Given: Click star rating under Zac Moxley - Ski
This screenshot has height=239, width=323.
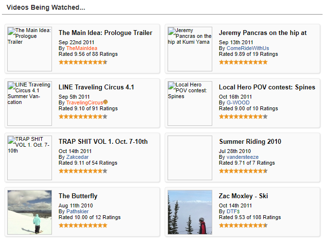Looking at the screenshot, I should pos(243,225).
